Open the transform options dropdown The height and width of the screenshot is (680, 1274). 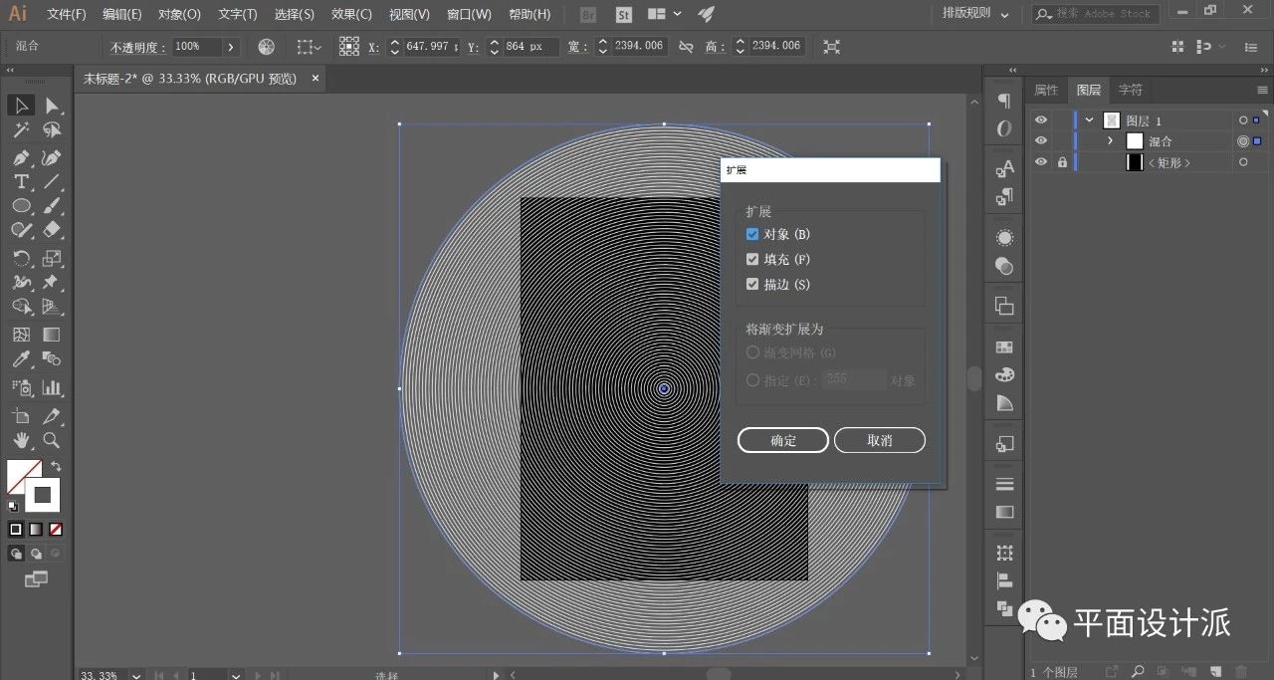(308, 47)
